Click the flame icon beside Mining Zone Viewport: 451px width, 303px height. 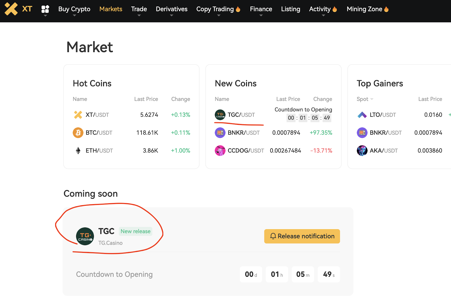tap(386, 9)
